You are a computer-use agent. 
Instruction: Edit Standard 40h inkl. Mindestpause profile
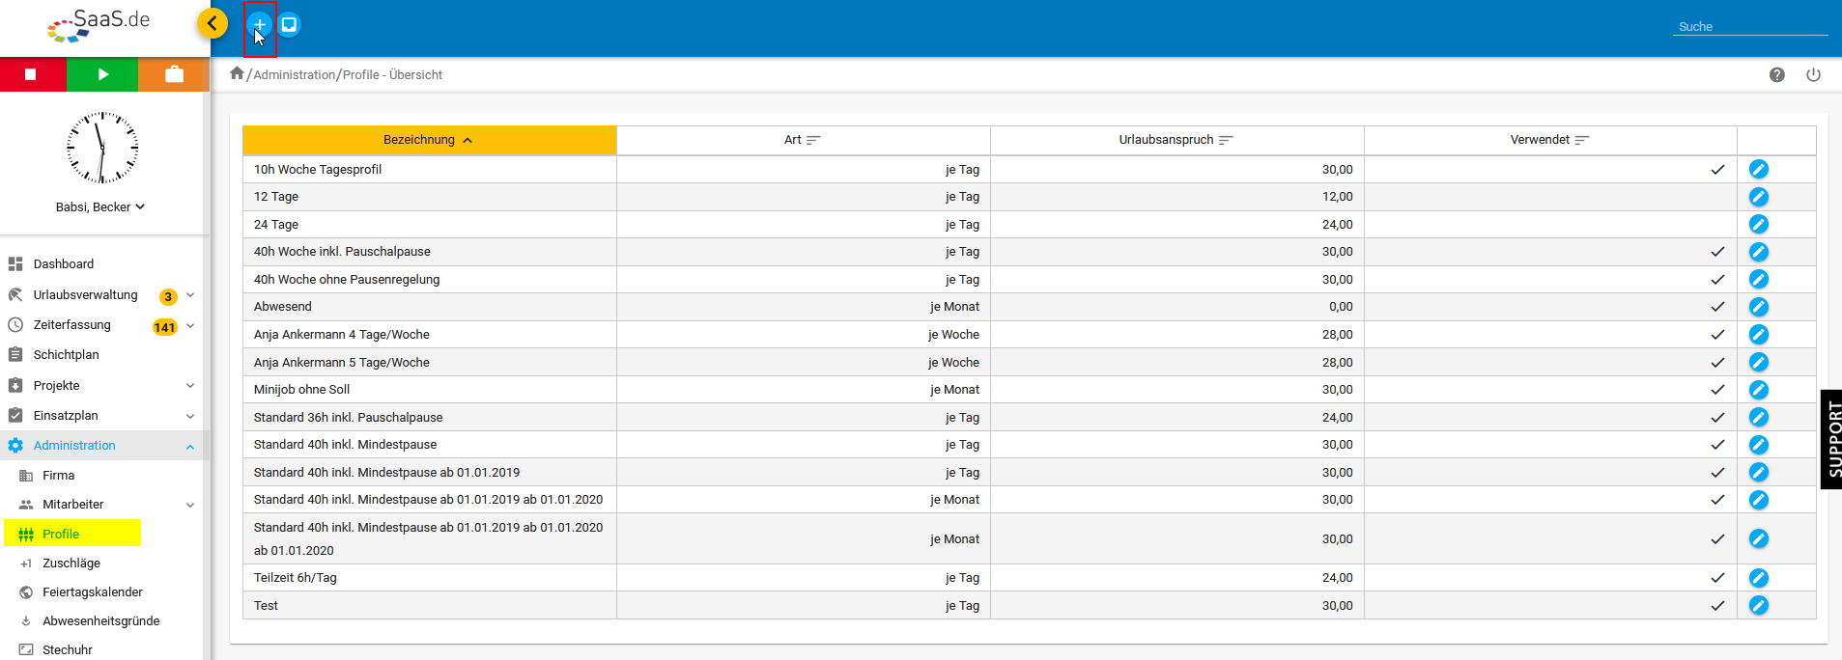[1758, 445]
